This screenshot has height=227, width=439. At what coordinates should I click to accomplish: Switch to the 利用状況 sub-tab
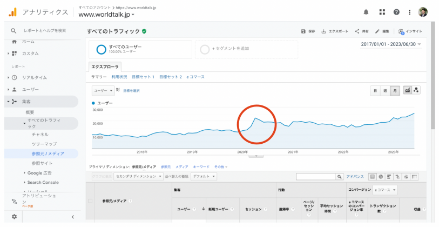click(119, 77)
